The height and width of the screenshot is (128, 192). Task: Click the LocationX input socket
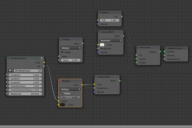tap(7, 74)
